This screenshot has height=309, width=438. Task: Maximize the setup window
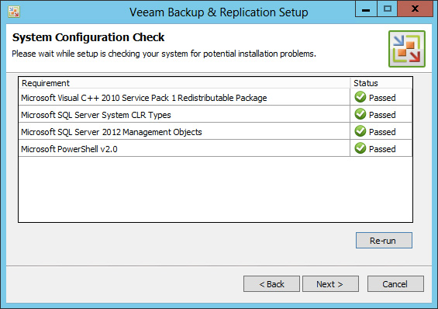tap(387, 9)
